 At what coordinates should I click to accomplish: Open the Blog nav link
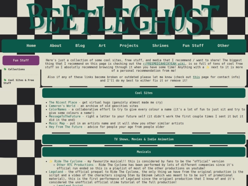(x=80, y=45)
